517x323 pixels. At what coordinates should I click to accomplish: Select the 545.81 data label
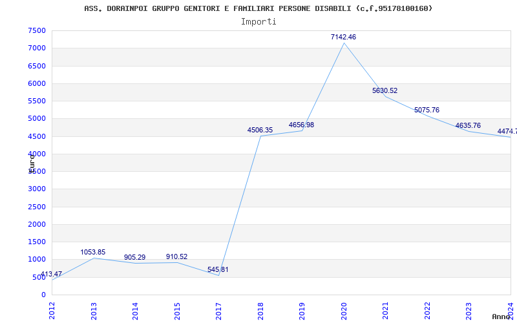tap(218, 269)
